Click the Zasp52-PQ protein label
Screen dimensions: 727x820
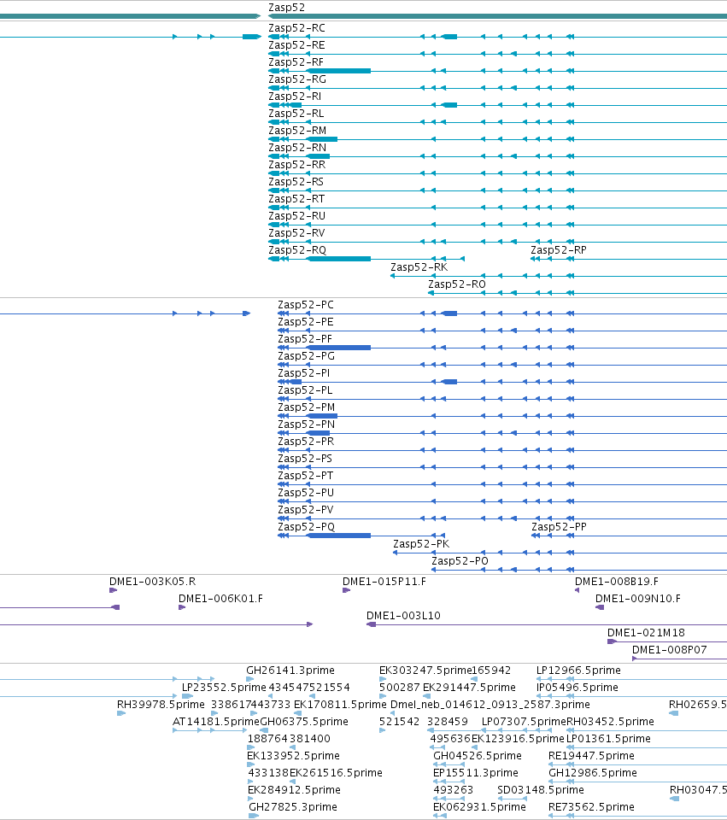306,527
